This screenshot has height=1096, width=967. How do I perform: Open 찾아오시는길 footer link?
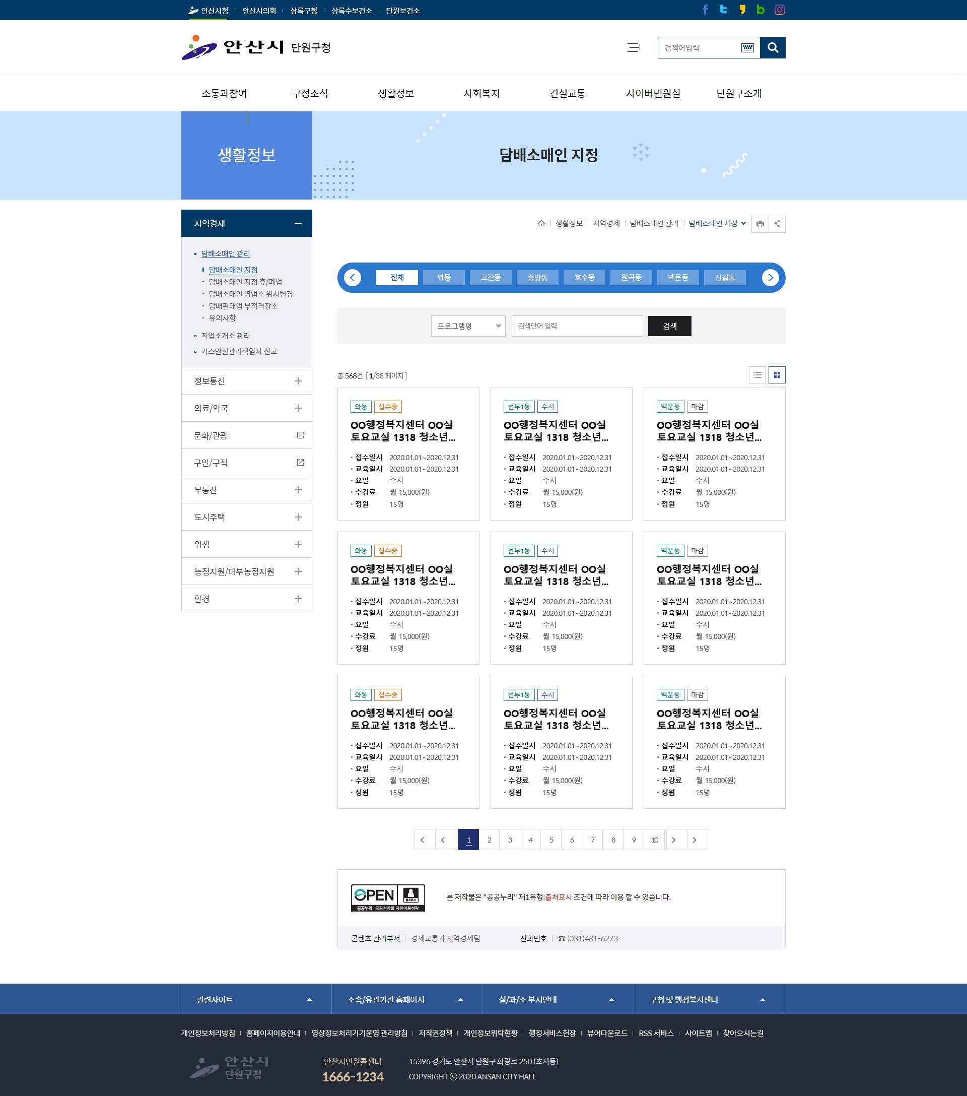743,1034
